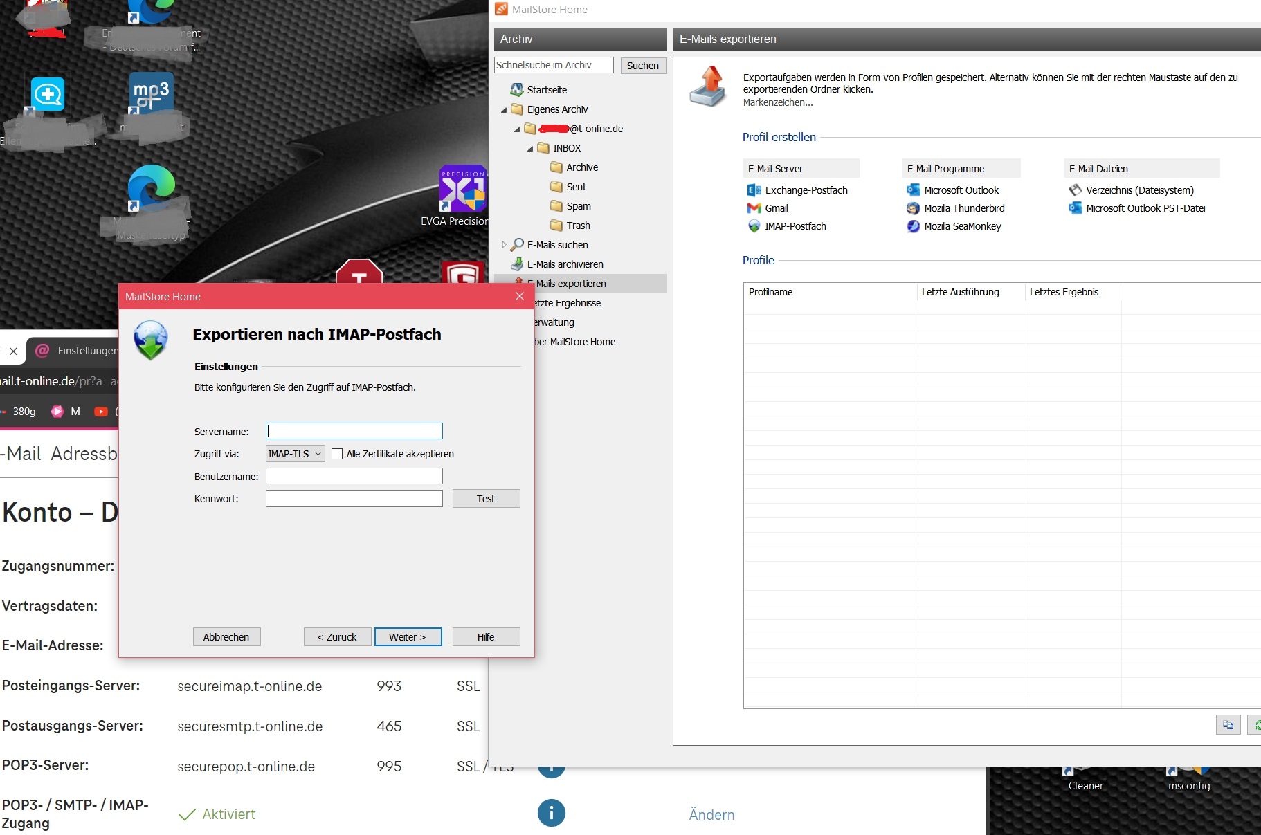The width and height of the screenshot is (1261, 835).
Task: Click the 'secureimap.t-online.de' server text
Action: pos(250,686)
